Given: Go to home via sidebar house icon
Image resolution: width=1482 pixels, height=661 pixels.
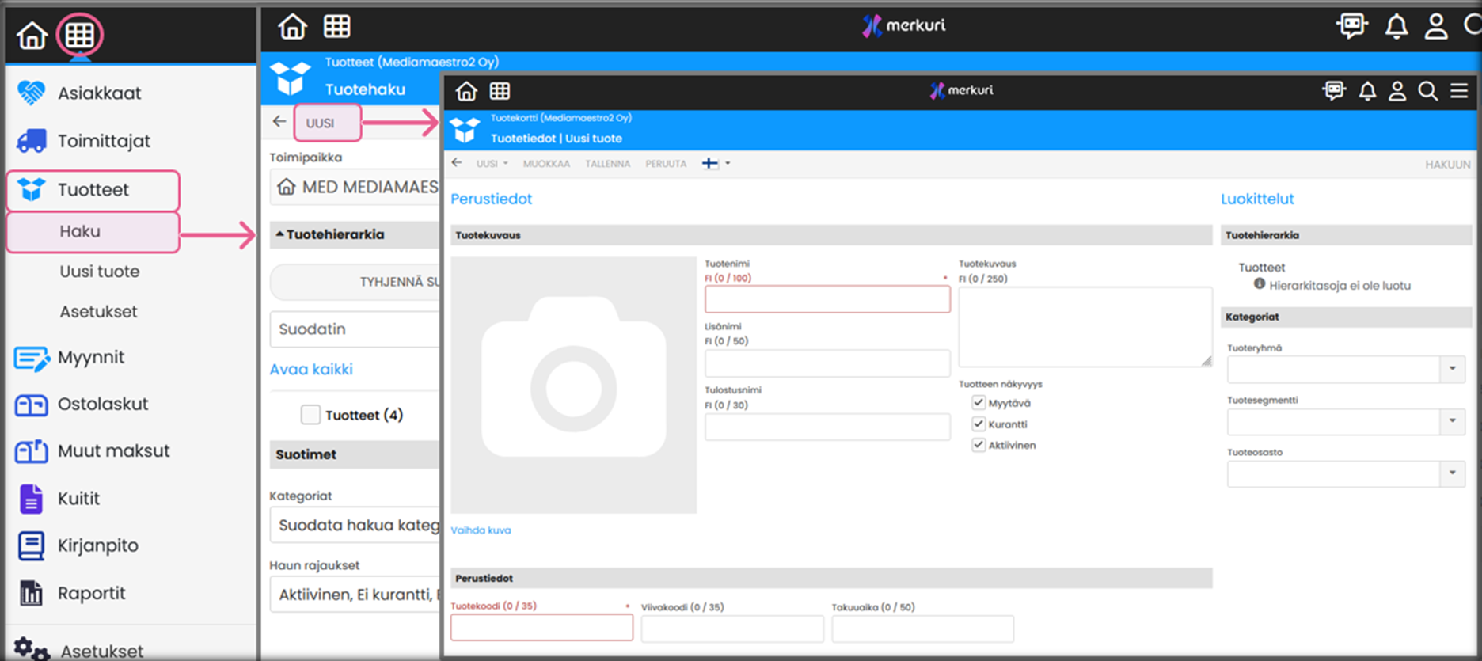Looking at the screenshot, I should (x=32, y=36).
